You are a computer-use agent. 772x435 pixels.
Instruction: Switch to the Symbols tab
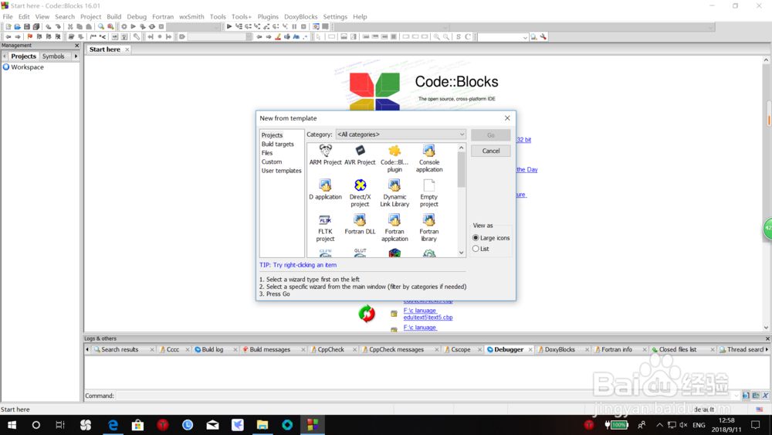coord(53,56)
